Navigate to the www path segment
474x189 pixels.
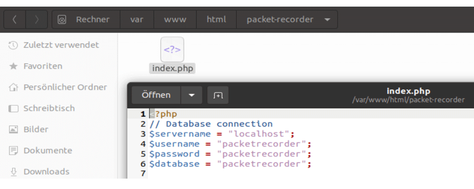pyautogui.click(x=175, y=19)
